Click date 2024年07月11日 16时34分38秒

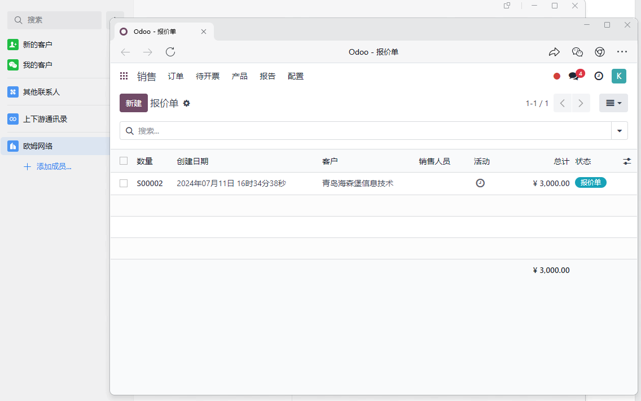(x=231, y=183)
